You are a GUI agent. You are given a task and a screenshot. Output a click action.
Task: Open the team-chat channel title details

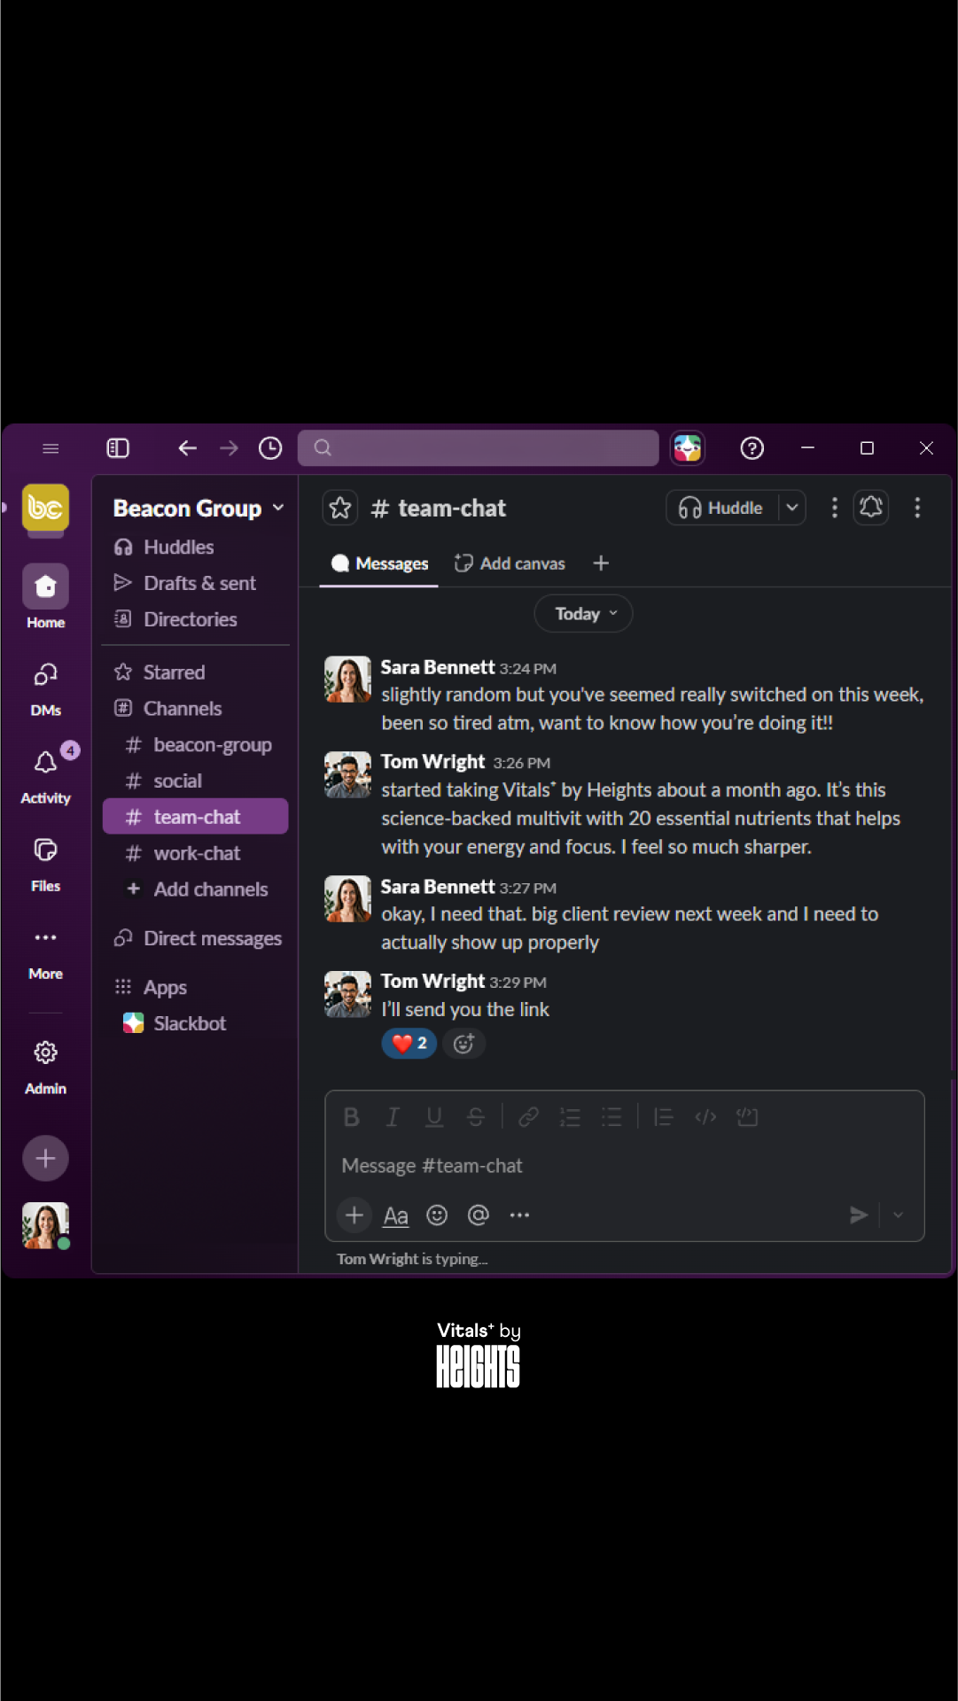click(439, 508)
